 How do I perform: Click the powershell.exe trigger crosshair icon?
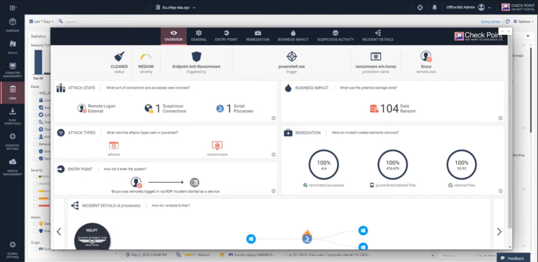point(292,57)
